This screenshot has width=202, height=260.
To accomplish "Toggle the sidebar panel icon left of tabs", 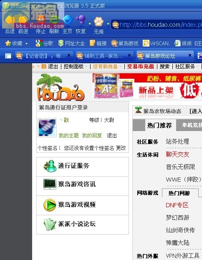I will (x=8, y=56).
